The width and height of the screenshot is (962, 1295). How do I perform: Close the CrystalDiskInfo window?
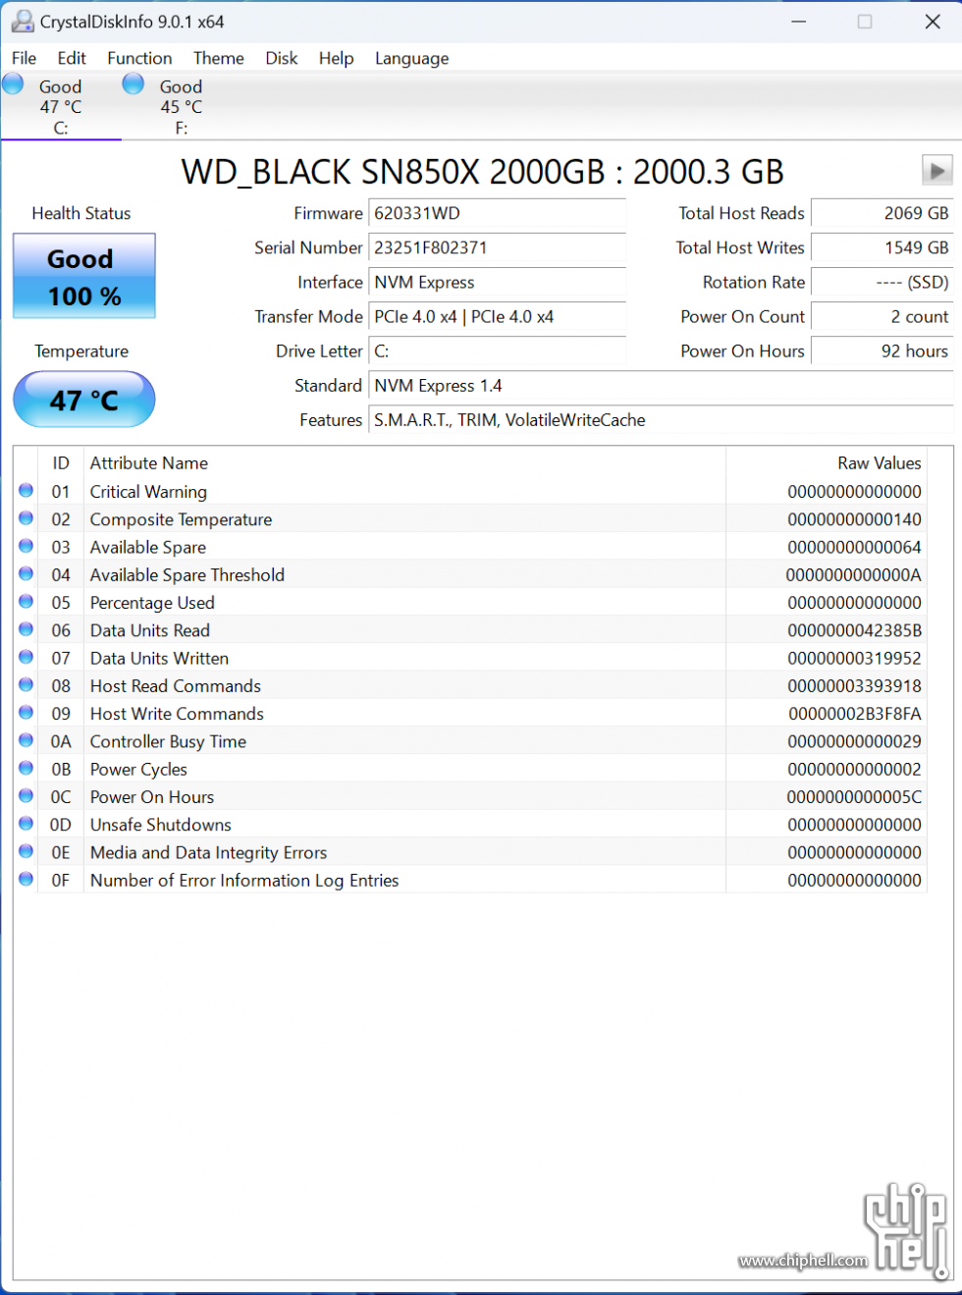pyautogui.click(x=933, y=22)
